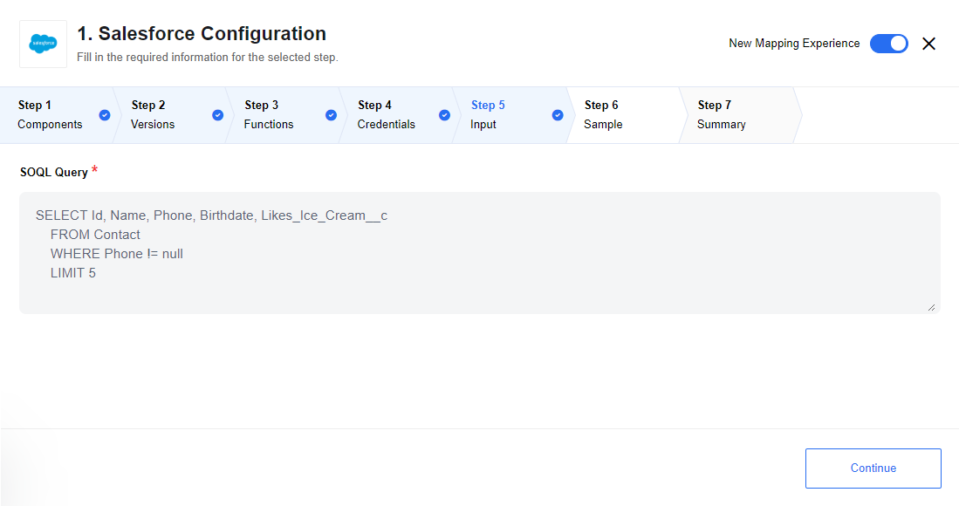Close the Salesforce Configuration dialog with X
The image size is (959, 506).
pos(928,44)
